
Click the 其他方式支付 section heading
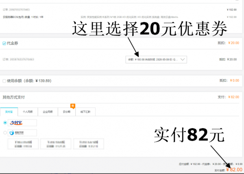[13, 97]
